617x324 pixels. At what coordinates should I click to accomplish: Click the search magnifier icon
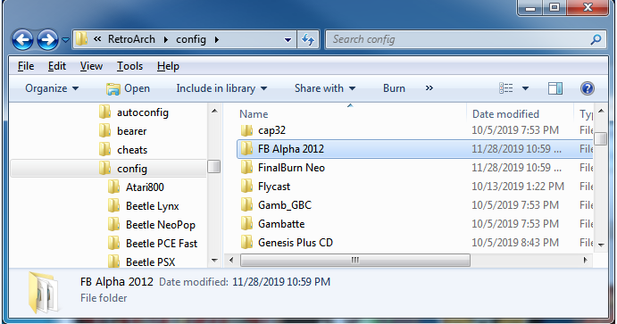(596, 39)
